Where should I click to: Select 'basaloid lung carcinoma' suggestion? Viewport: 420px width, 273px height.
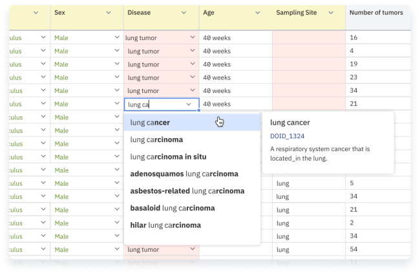click(173, 208)
